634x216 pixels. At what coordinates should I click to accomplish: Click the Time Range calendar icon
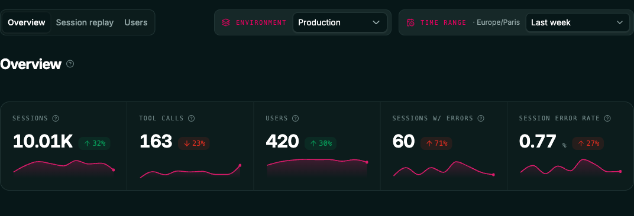click(410, 22)
